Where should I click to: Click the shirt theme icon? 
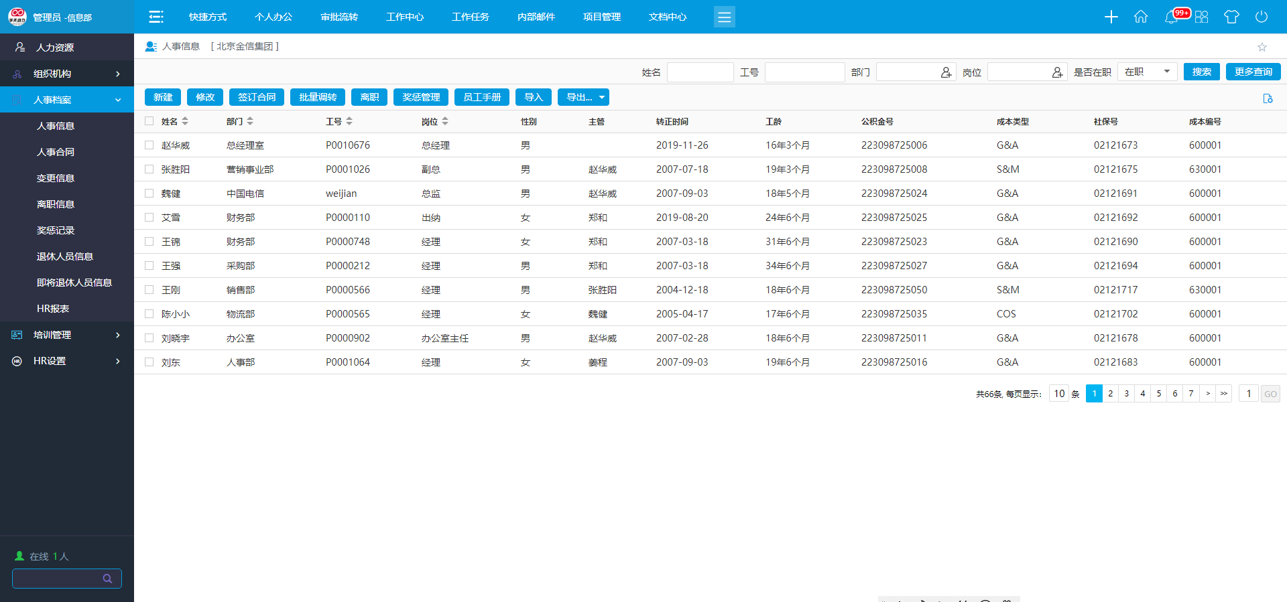pyautogui.click(x=1231, y=17)
